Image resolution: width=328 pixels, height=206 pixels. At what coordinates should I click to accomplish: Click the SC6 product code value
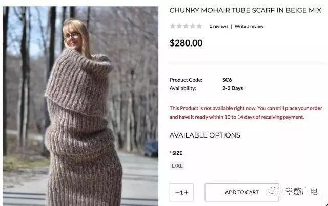pos(227,80)
